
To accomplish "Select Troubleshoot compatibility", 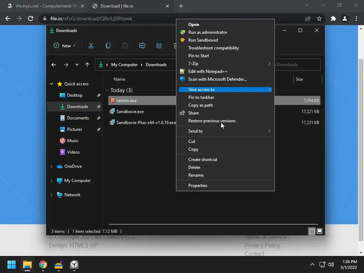I will pyautogui.click(x=225, y=48).
